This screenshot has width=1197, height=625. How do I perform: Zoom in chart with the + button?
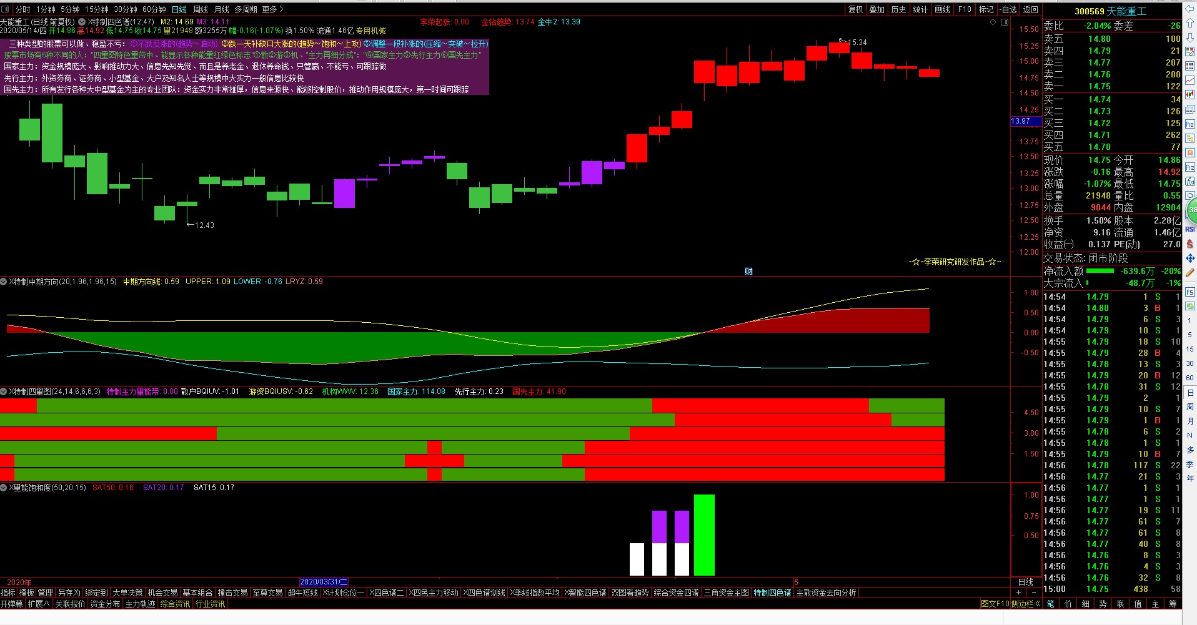(x=1019, y=593)
